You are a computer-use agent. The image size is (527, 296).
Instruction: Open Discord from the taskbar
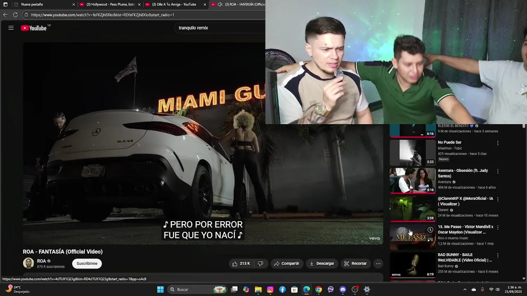[x=343, y=289]
